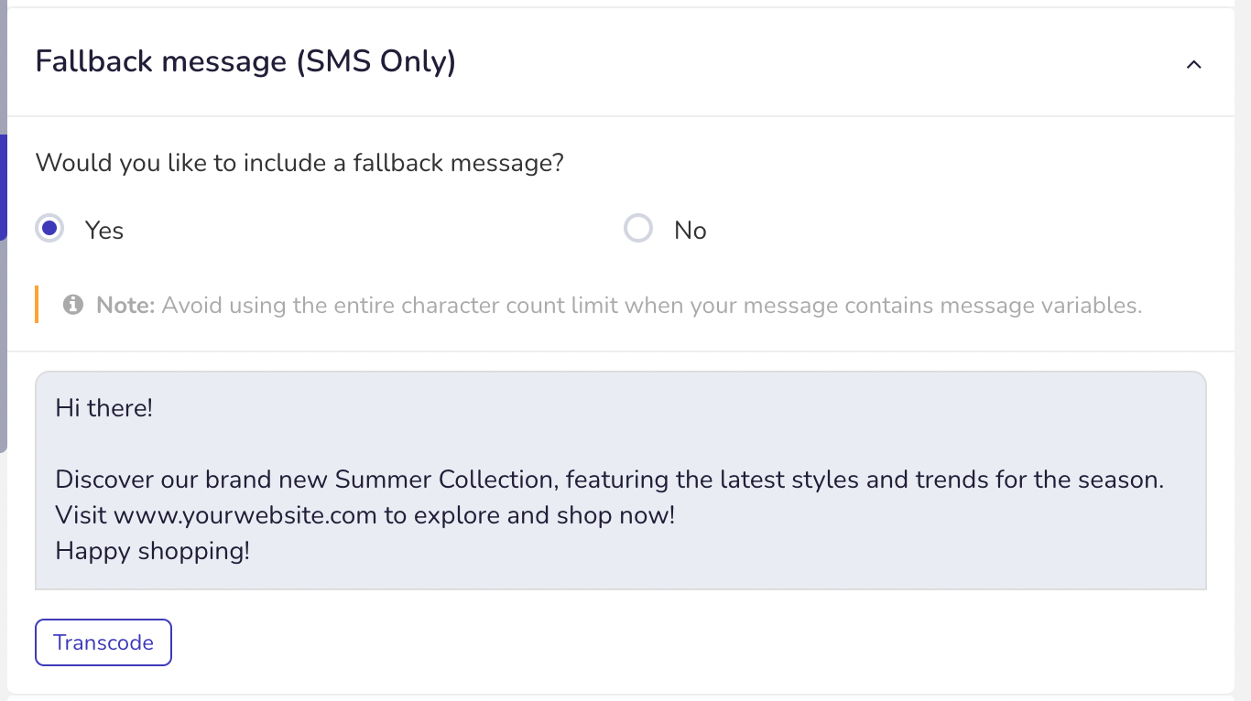Click "explore and shop now!" in the message
1251x701 pixels.
tap(544, 515)
